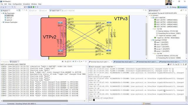Click the ALS1 switch node on canvas
Viewport: 188px width, 105px height.
point(60,51)
